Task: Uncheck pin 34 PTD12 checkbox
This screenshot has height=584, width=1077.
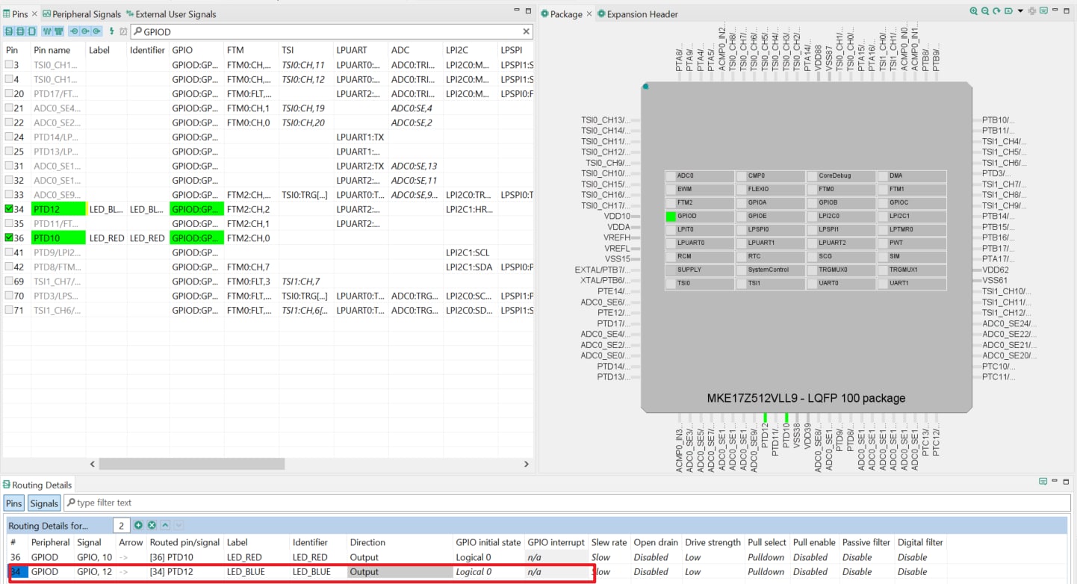Action: pos(9,209)
